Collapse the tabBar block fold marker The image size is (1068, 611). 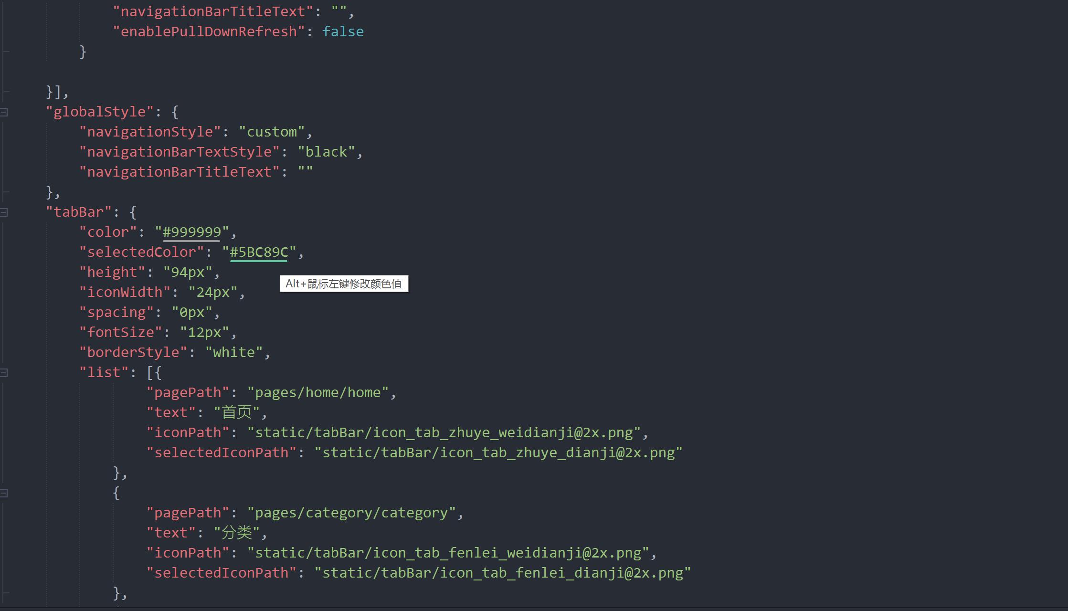point(4,212)
